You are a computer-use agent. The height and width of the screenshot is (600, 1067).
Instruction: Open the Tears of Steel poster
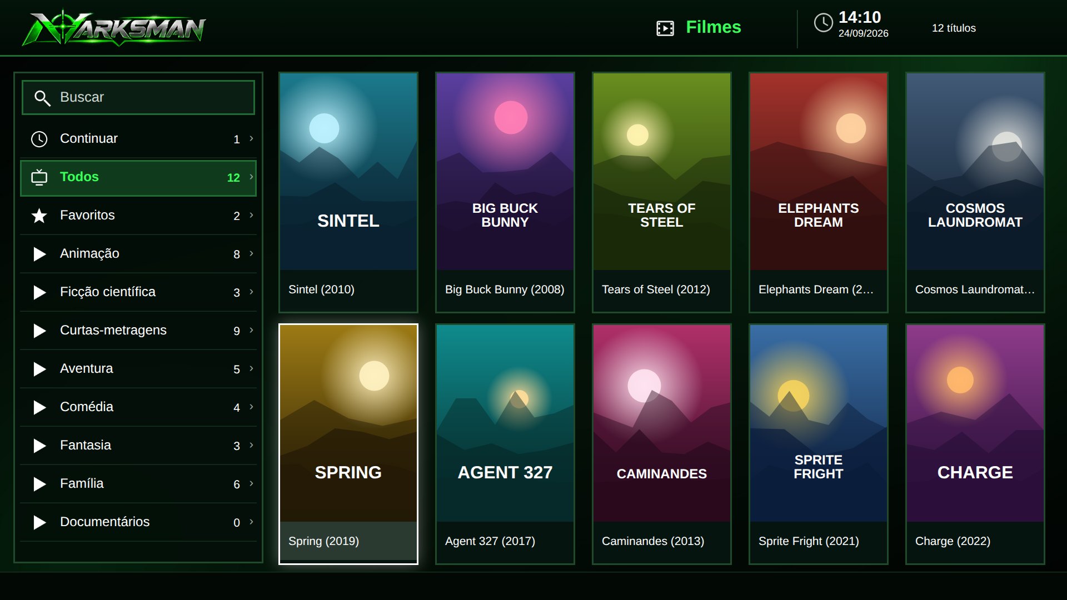pos(662,192)
